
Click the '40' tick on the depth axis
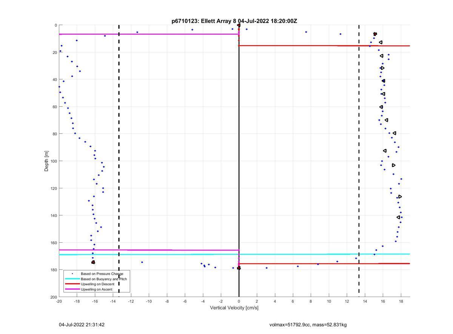pos(54,80)
